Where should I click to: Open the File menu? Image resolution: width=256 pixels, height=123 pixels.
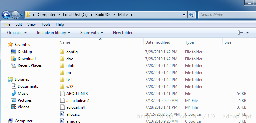coord(7,24)
